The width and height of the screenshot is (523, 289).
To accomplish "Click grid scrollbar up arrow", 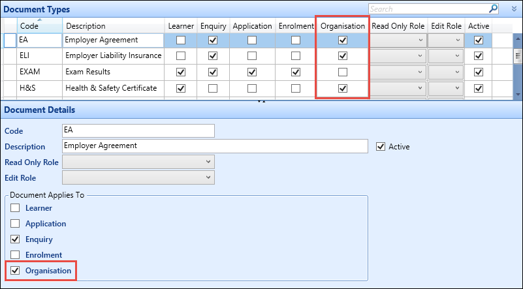I will 518,38.
